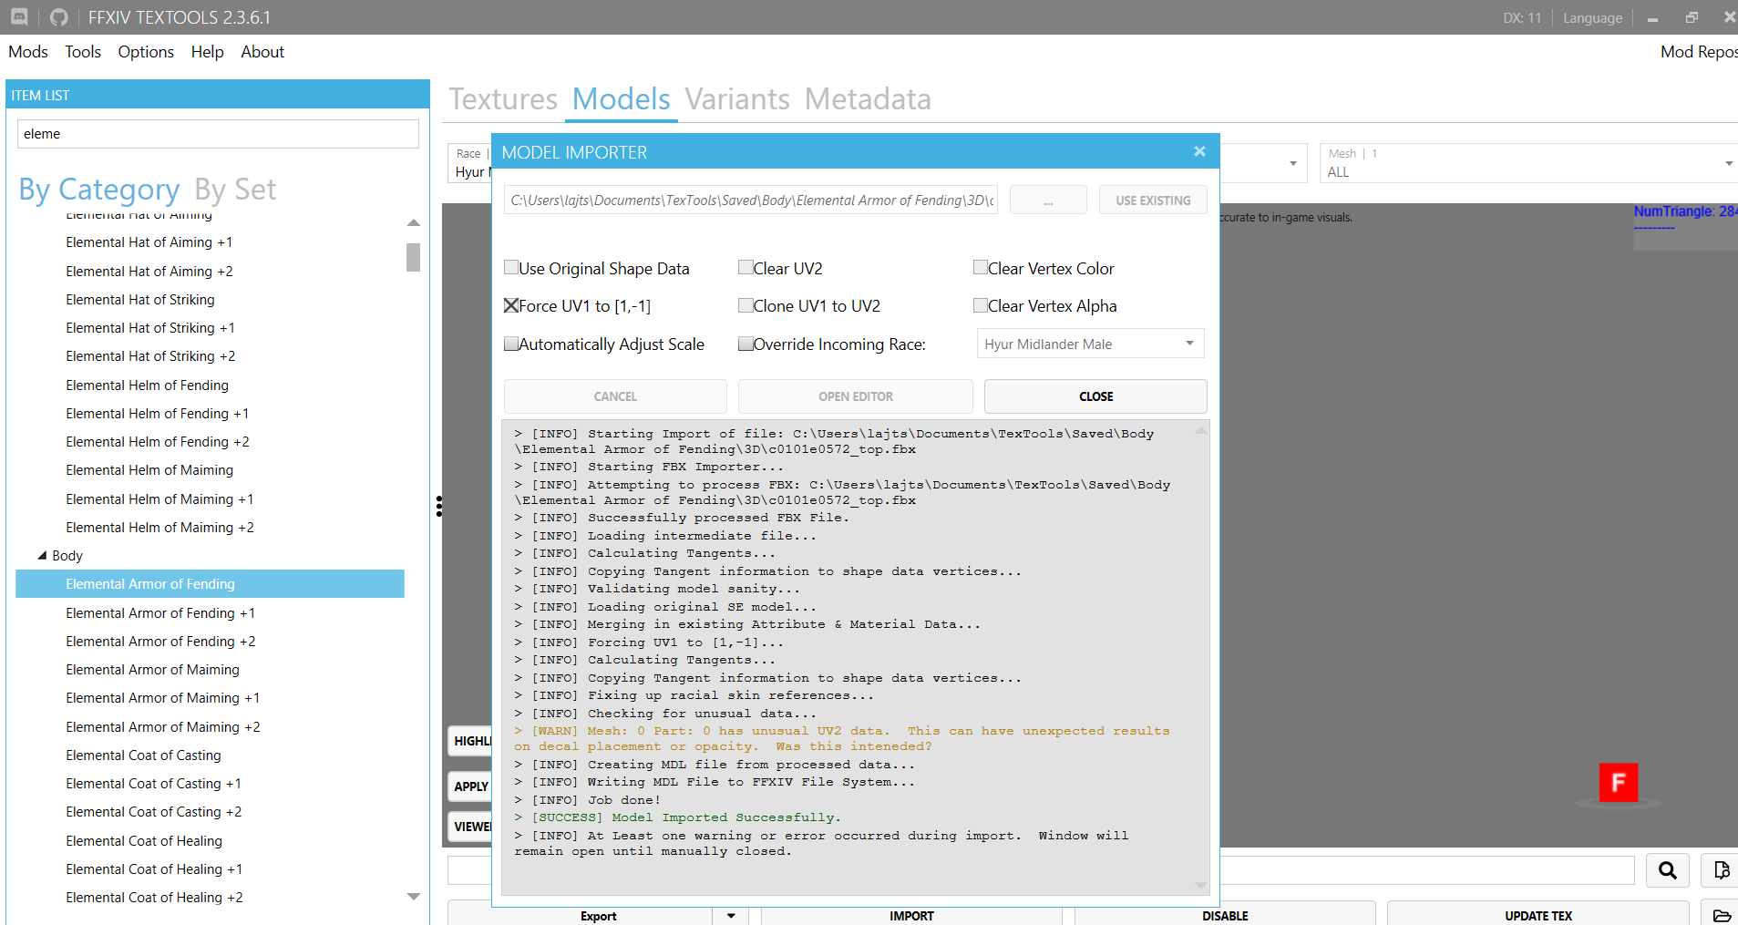The width and height of the screenshot is (1738, 925).
Task: Click the search magnifier icon near bottom right
Action: [x=1668, y=869]
